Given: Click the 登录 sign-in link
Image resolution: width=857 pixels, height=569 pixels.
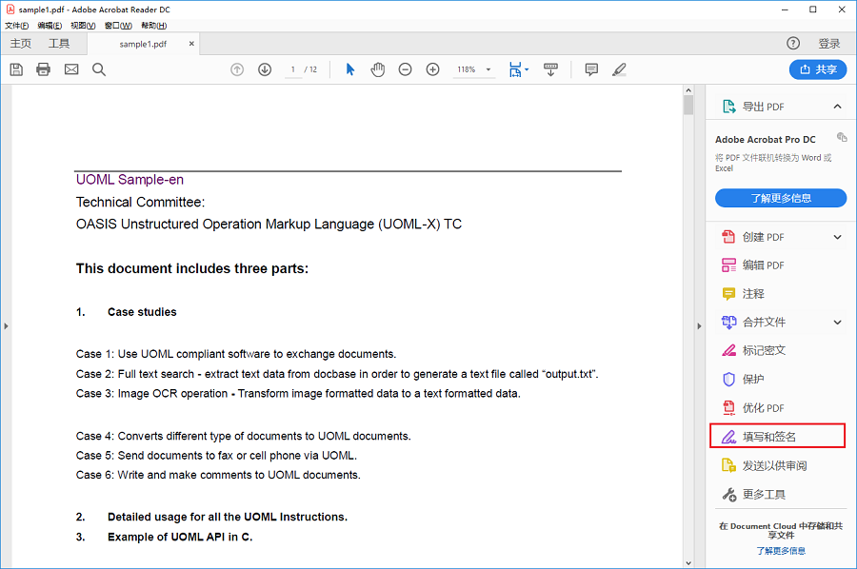Looking at the screenshot, I should (x=829, y=44).
